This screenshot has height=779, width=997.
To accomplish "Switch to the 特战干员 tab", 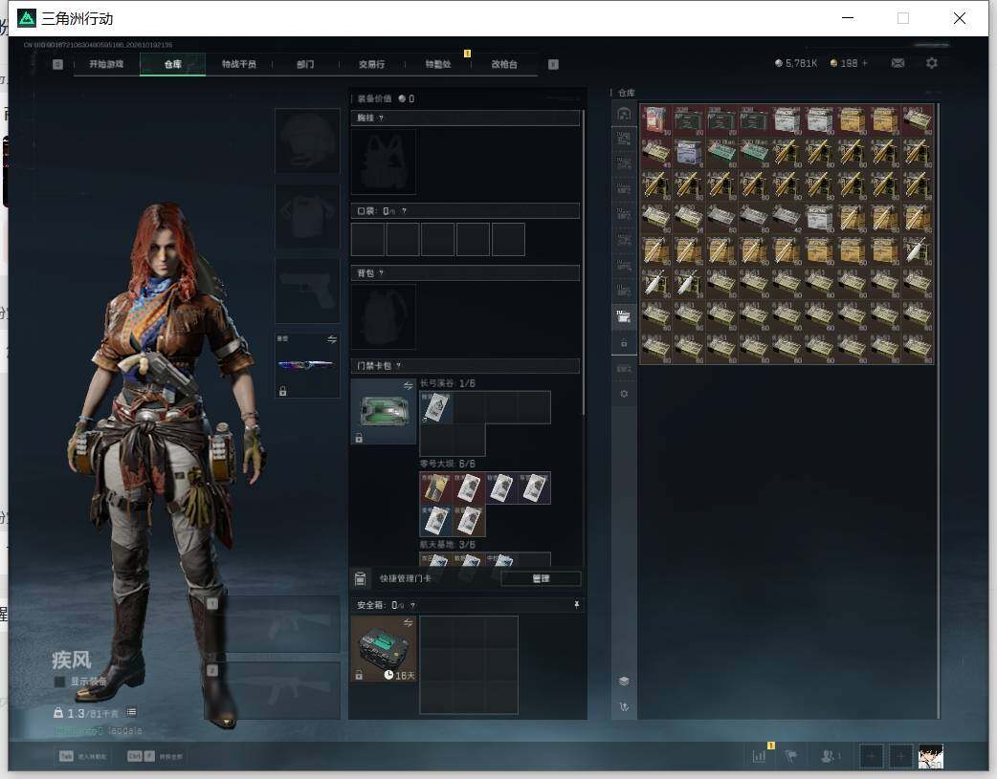I will coord(239,64).
